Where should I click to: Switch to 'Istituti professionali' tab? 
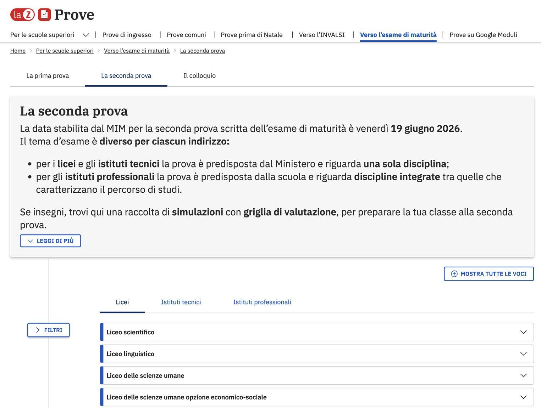[262, 302]
